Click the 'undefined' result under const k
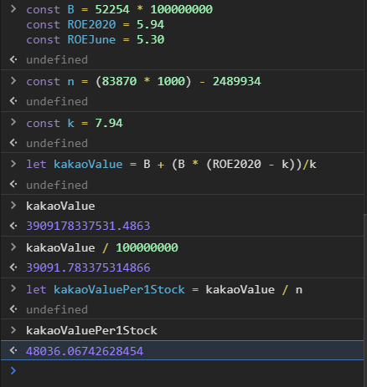This screenshot has width=367, height=387. 57,143
